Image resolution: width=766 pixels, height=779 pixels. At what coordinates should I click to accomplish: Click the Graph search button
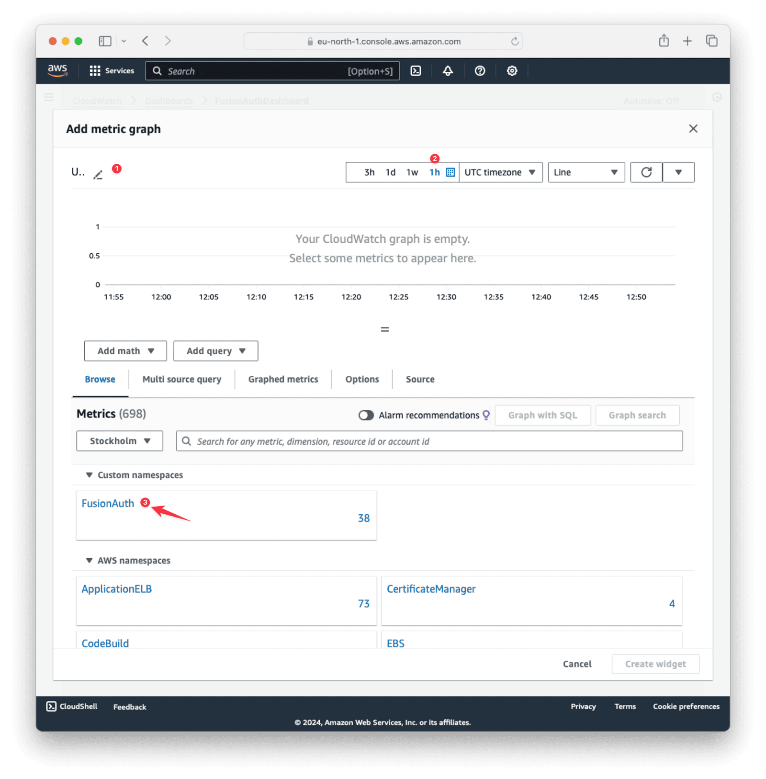[637, 415]
